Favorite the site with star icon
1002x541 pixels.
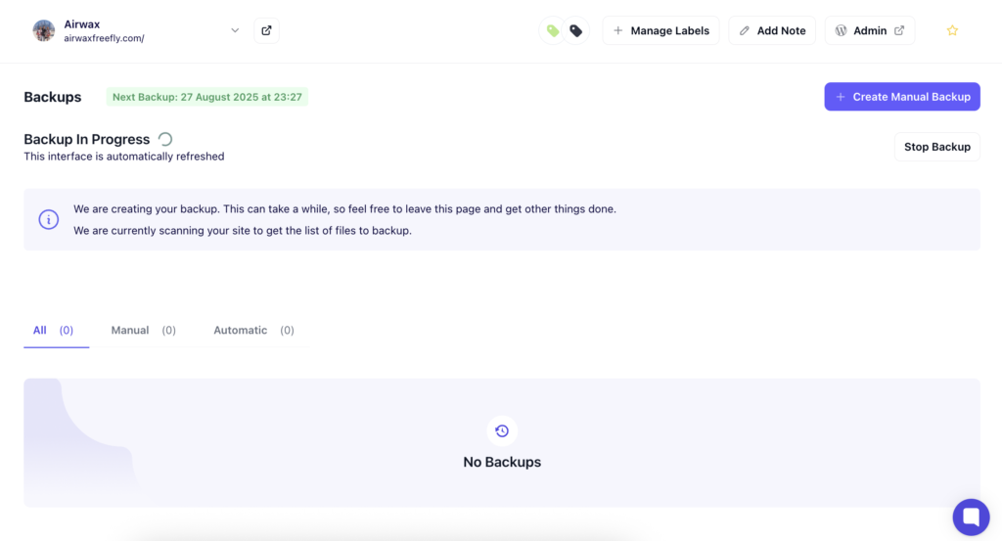pyautogui.click(x=952, y=30)
